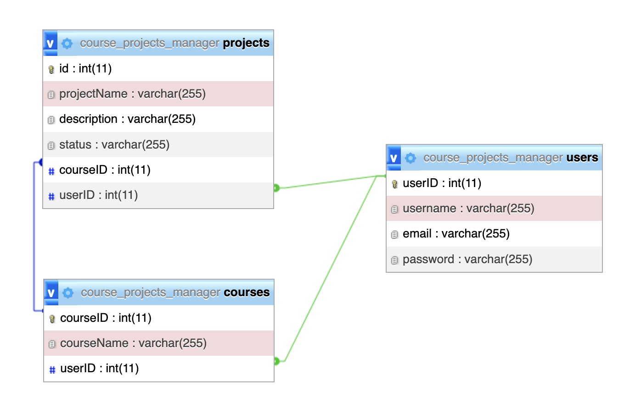This screenshot has height=408, width=641.
Task: Open the gear options on users table
Action: click(410, 158)
